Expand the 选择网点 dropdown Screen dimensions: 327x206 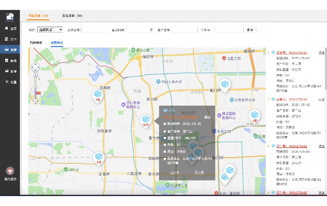[x=50, y=30]
